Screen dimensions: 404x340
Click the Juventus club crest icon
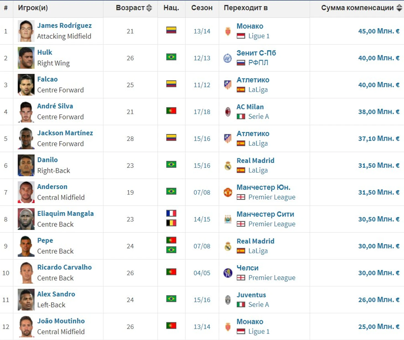point(228,300)
